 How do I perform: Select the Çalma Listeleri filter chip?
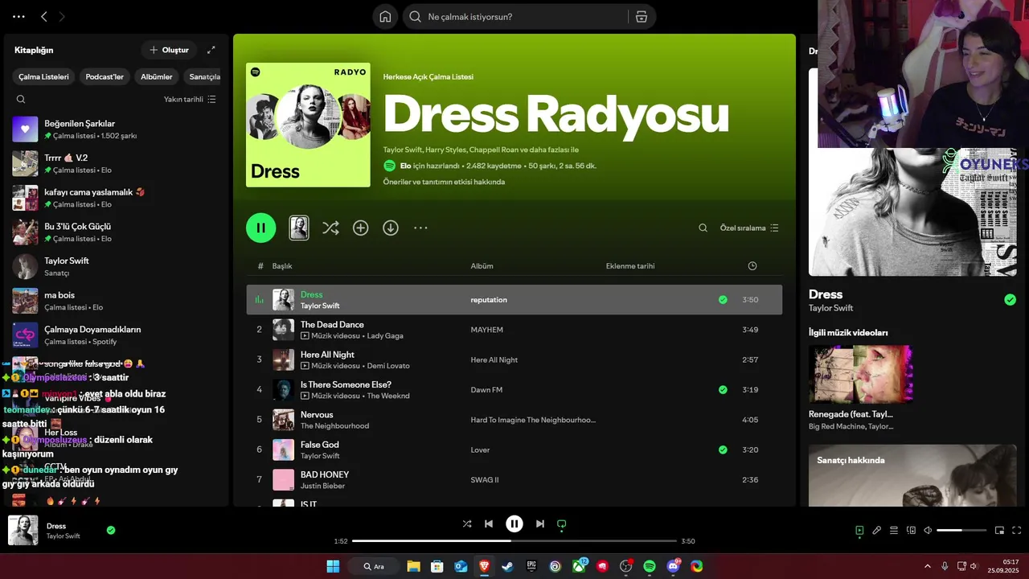pos(43,77)
